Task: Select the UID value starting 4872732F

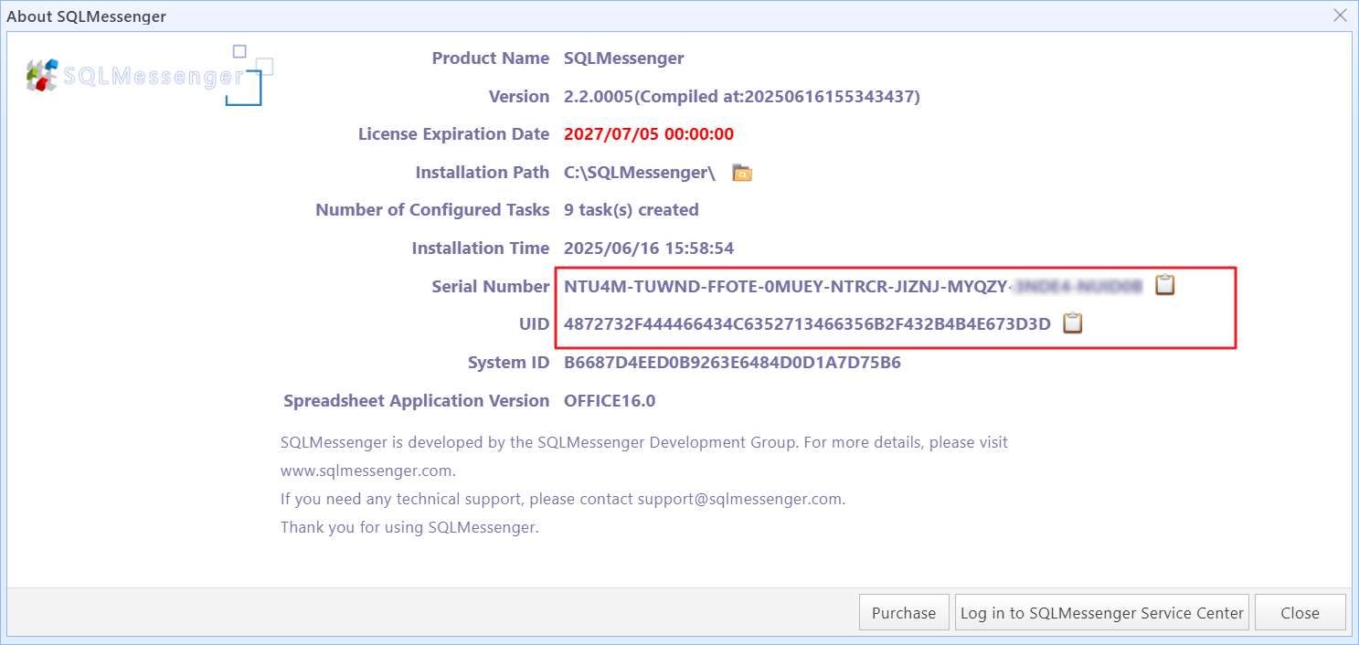Action: click(807, 324)
